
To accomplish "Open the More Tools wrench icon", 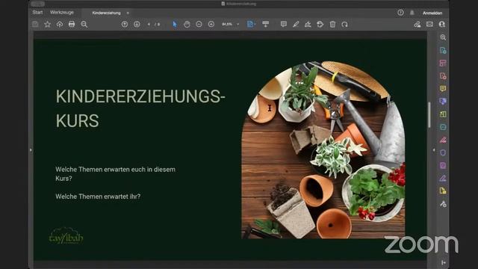I will tap(443, 204).
